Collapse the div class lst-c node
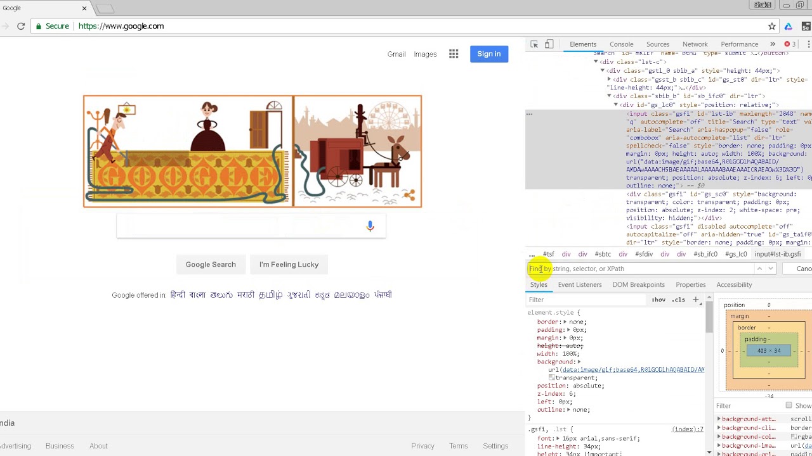The height and width of the screenshot is (456, 812). pos(596,62)
